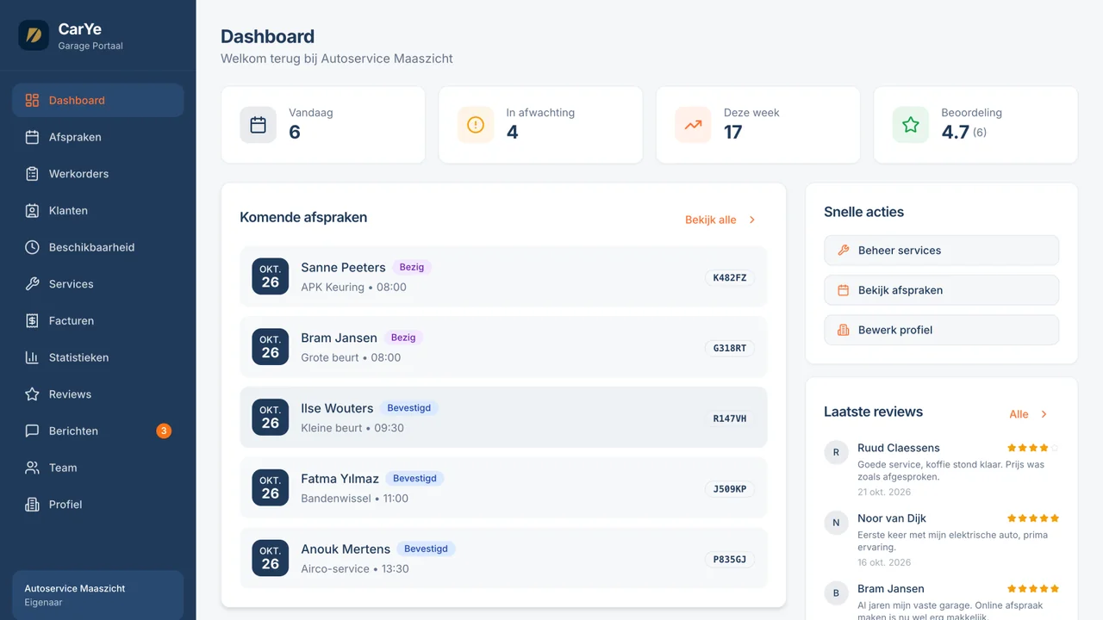
Task: Open Sanne Peeters appointment row
Action: [503, 276]
